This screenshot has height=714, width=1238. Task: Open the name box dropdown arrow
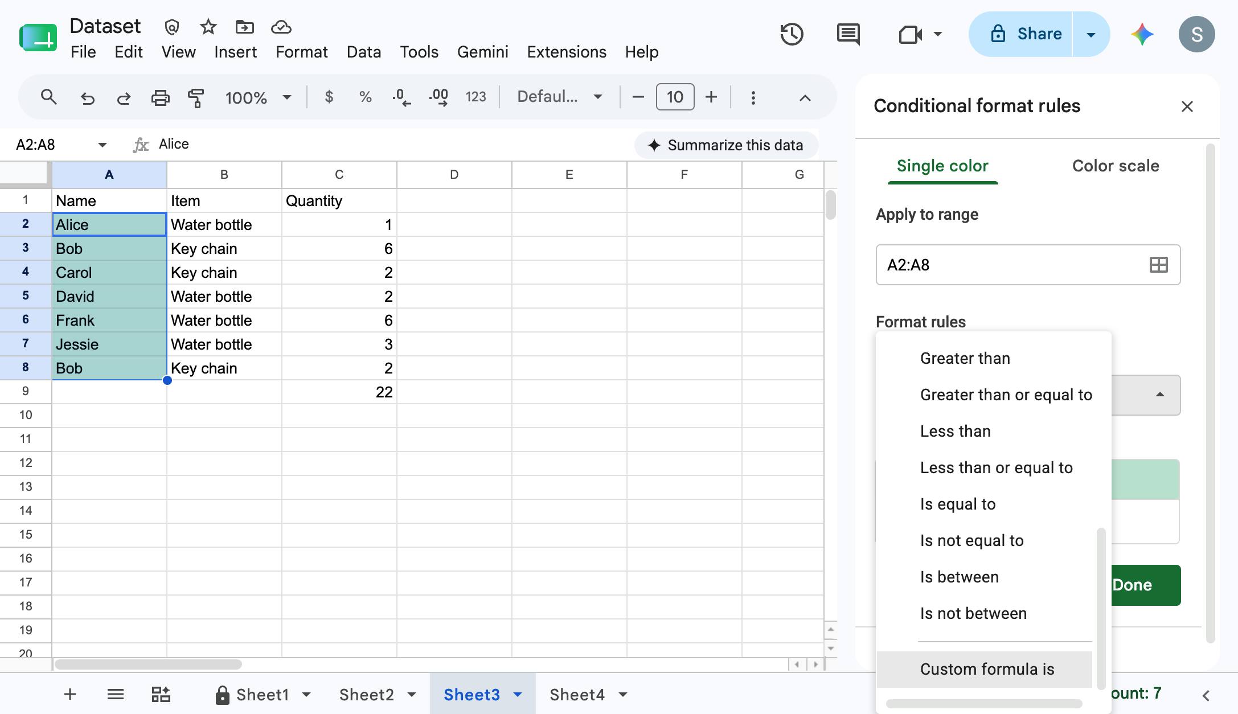click(103, 145)
